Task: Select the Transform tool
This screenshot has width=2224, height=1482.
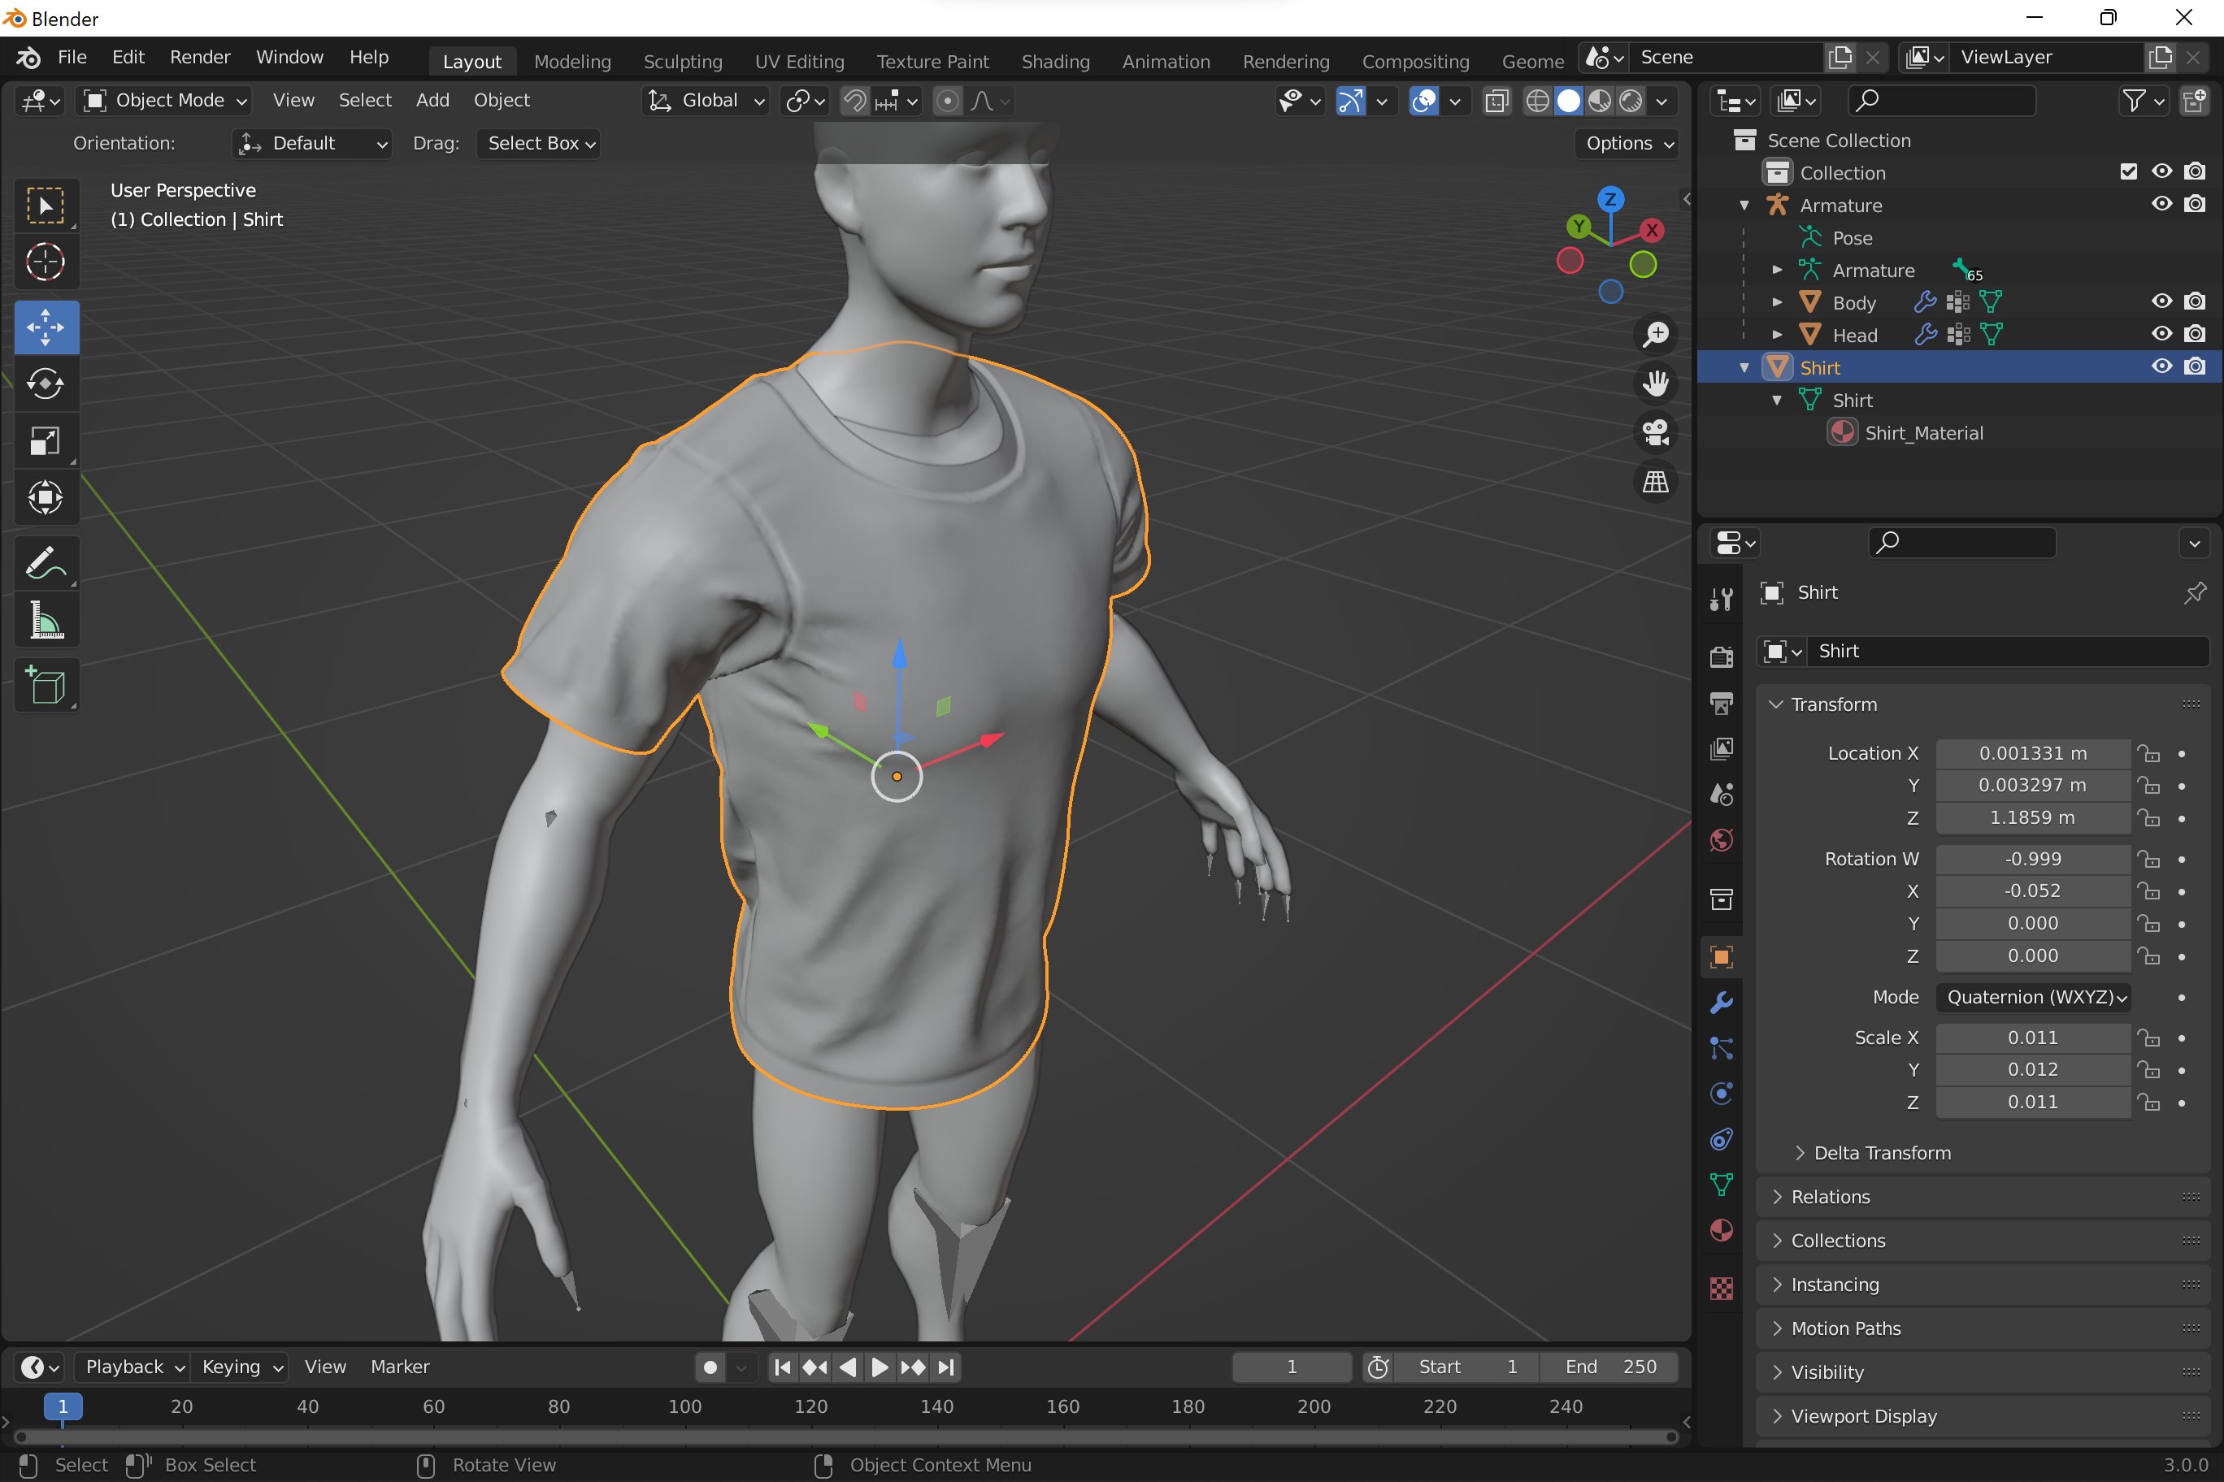Action: (x=46, y=497)
